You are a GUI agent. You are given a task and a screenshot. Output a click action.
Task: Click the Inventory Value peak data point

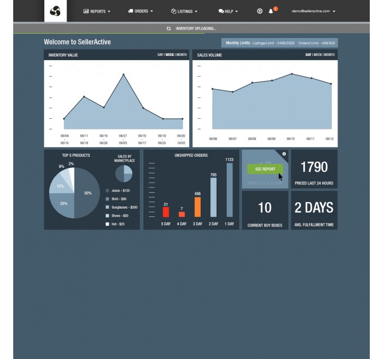pos(123,74)
